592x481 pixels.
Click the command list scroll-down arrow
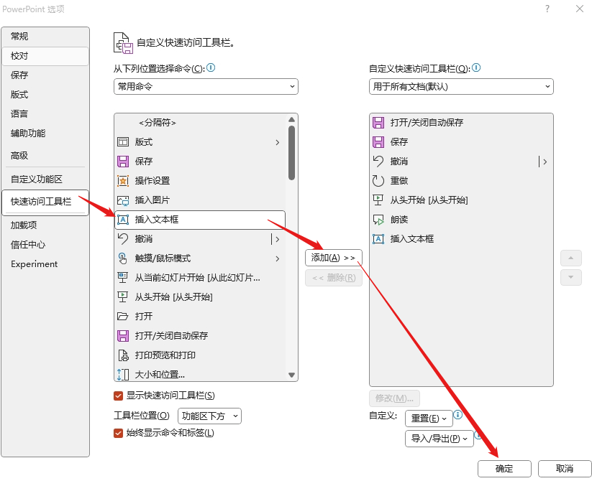coord(291,375)
